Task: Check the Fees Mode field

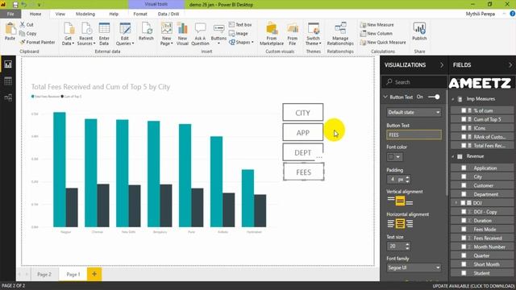Action: click(464, 229)
